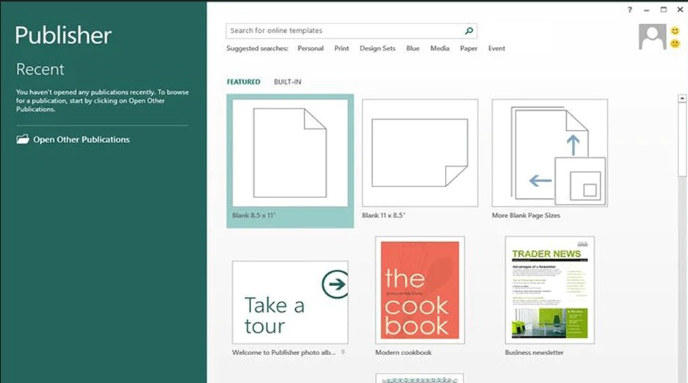Click the Personal suggested search link
Viewport: 688px width, 383px height.
[311, 48]
